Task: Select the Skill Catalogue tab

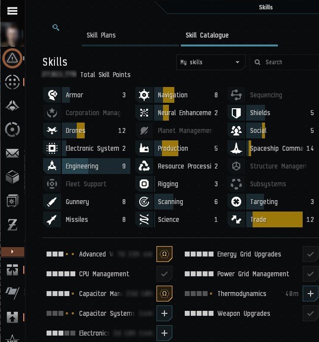Action: (207, 35)
